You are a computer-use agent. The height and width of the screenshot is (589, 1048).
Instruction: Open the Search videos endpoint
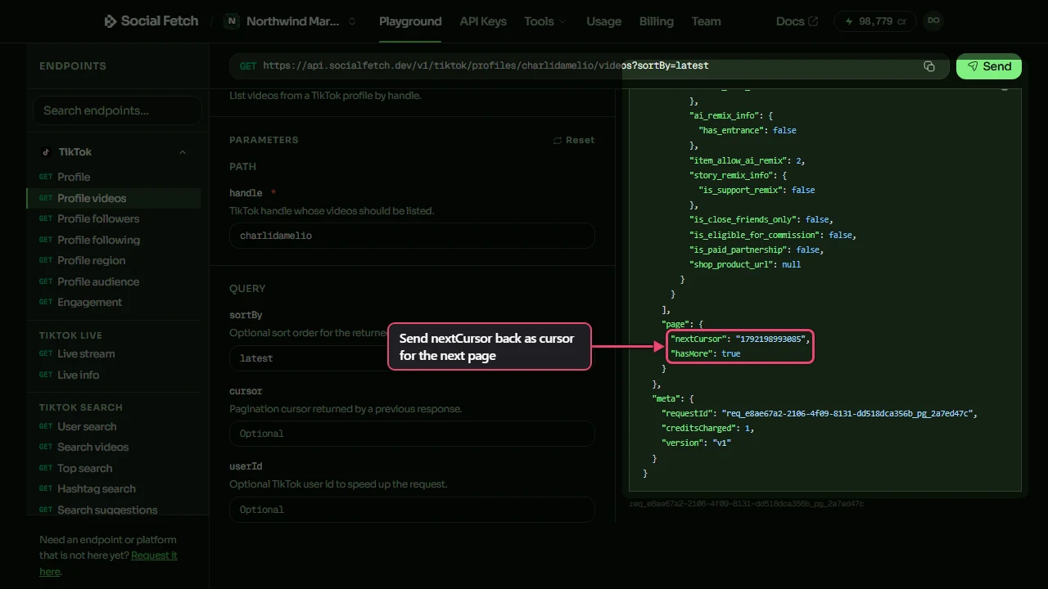(114, 447)
